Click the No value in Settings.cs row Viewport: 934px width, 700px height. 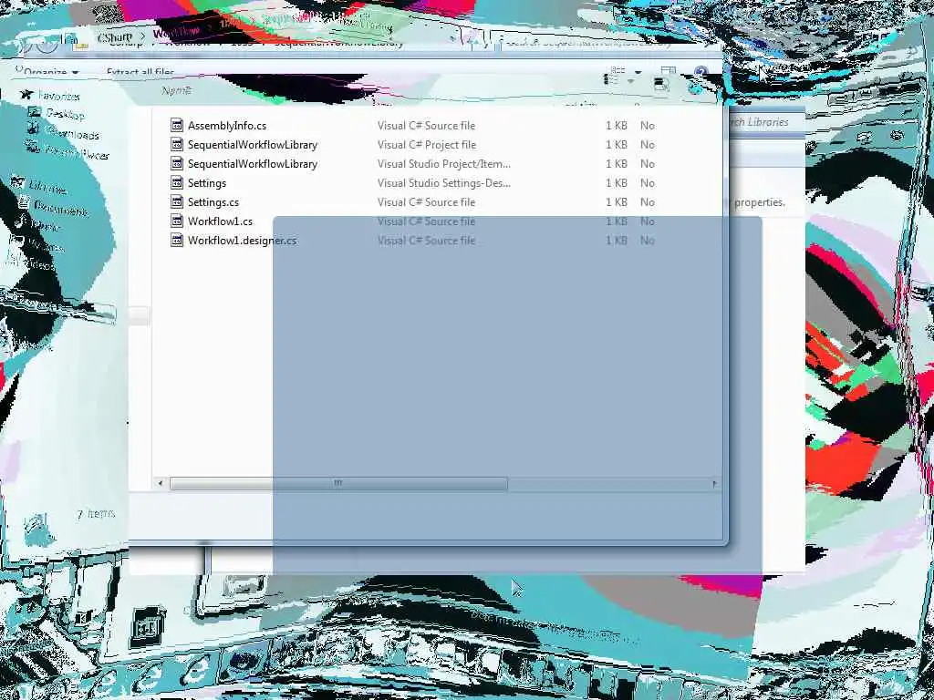[648, 201]
